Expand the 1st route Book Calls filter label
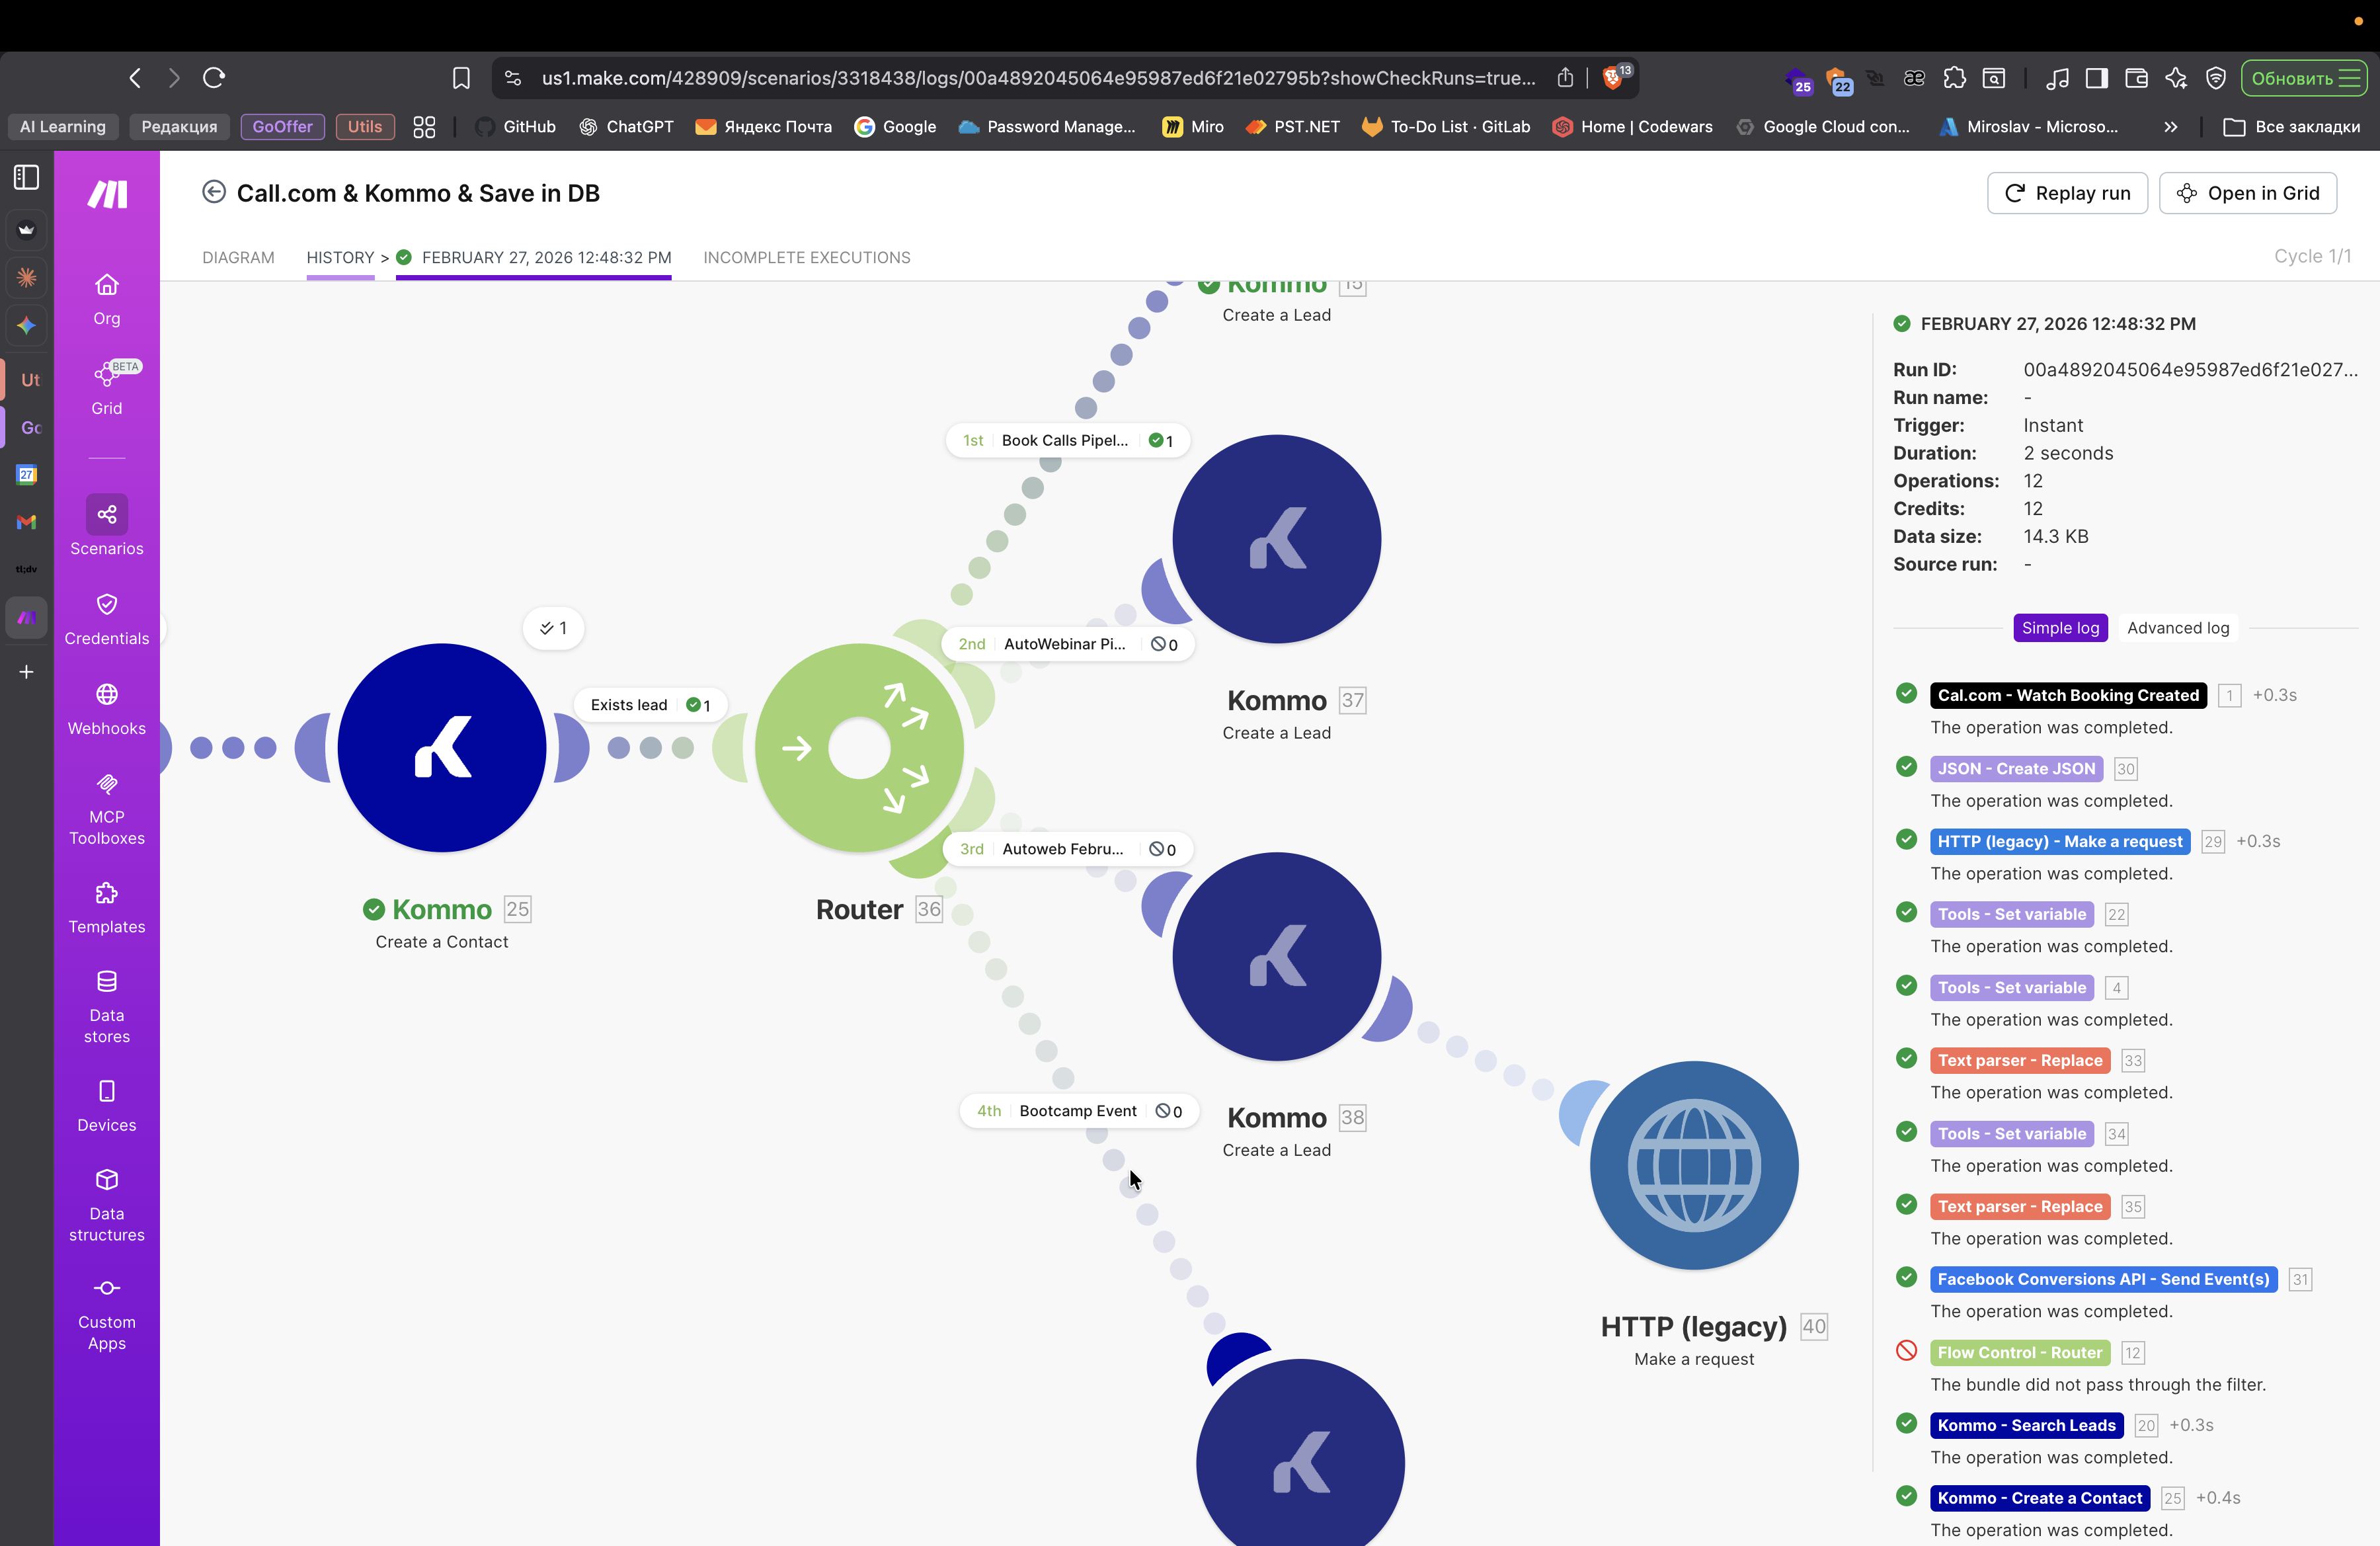This screenshot has height=1546, width=2380. (1066, 440)
